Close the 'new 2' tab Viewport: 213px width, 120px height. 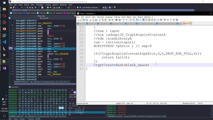click(x=190, y=24)
